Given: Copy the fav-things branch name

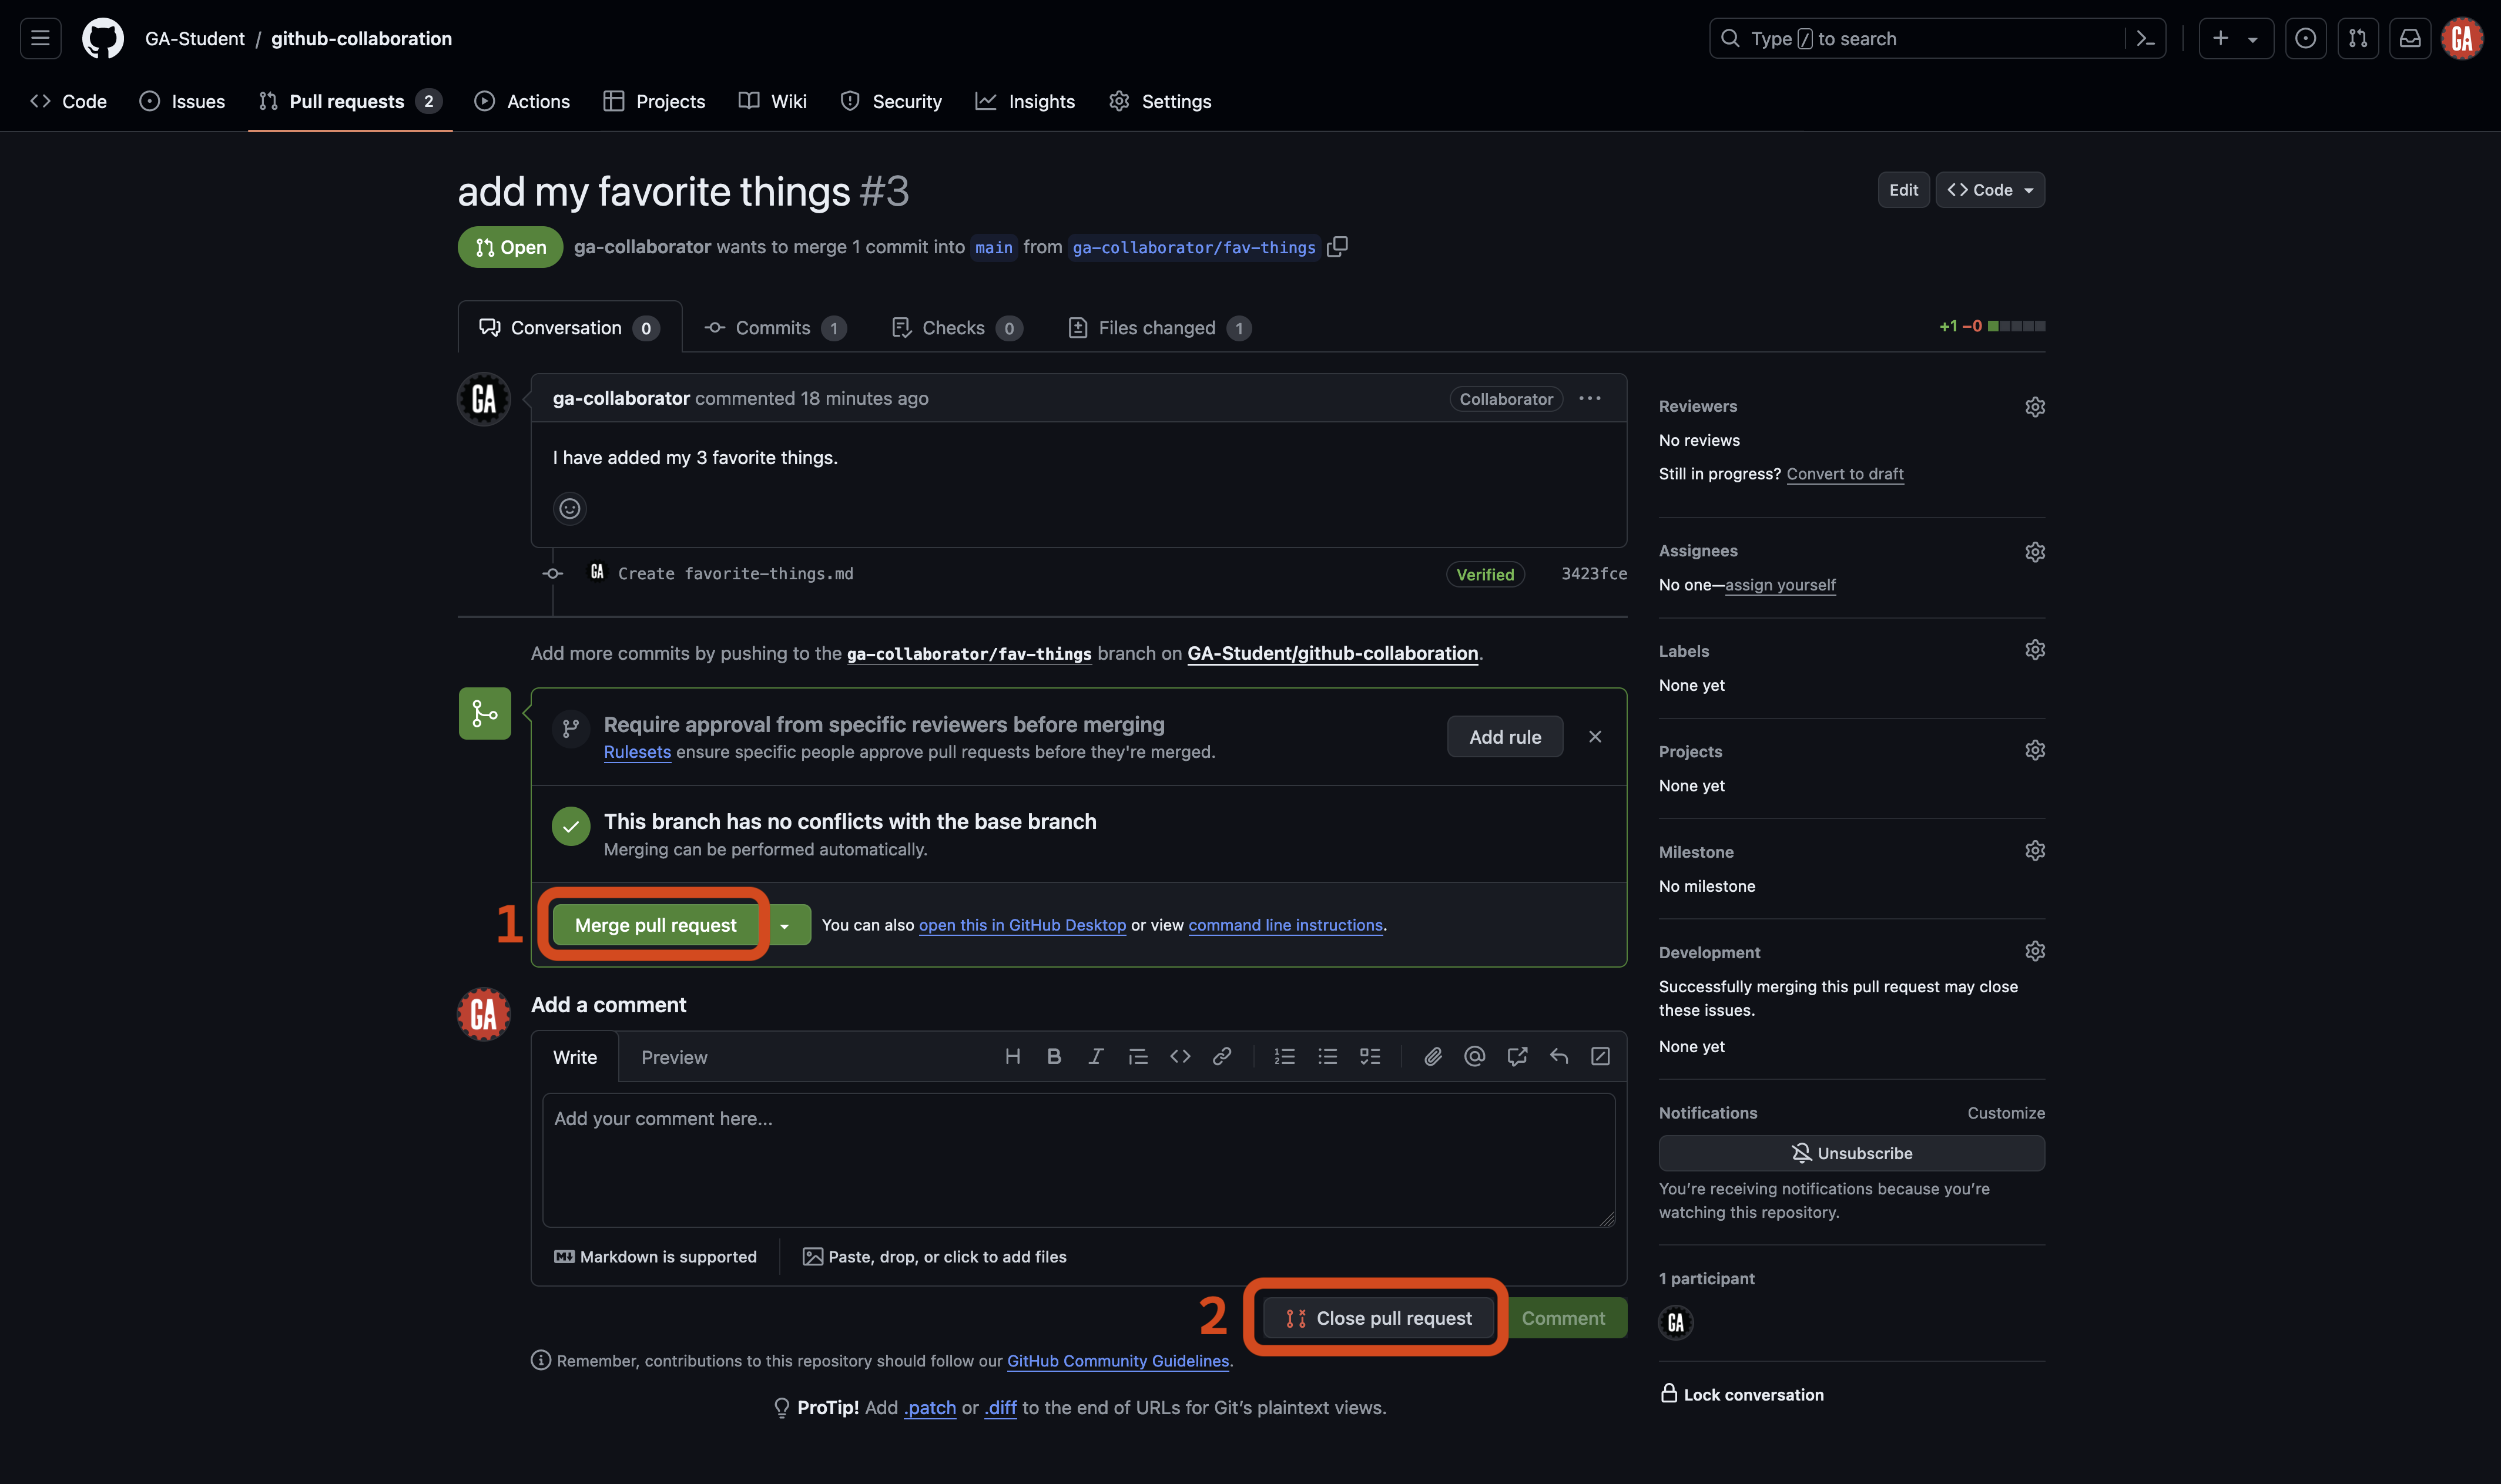Looking at the screenshot, I should [1338, 247].
